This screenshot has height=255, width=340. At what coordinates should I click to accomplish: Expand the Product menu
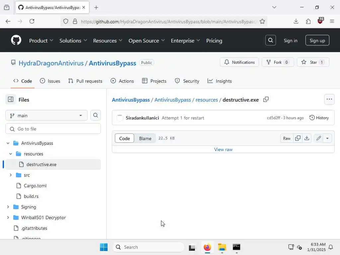(x=41, y=41)
